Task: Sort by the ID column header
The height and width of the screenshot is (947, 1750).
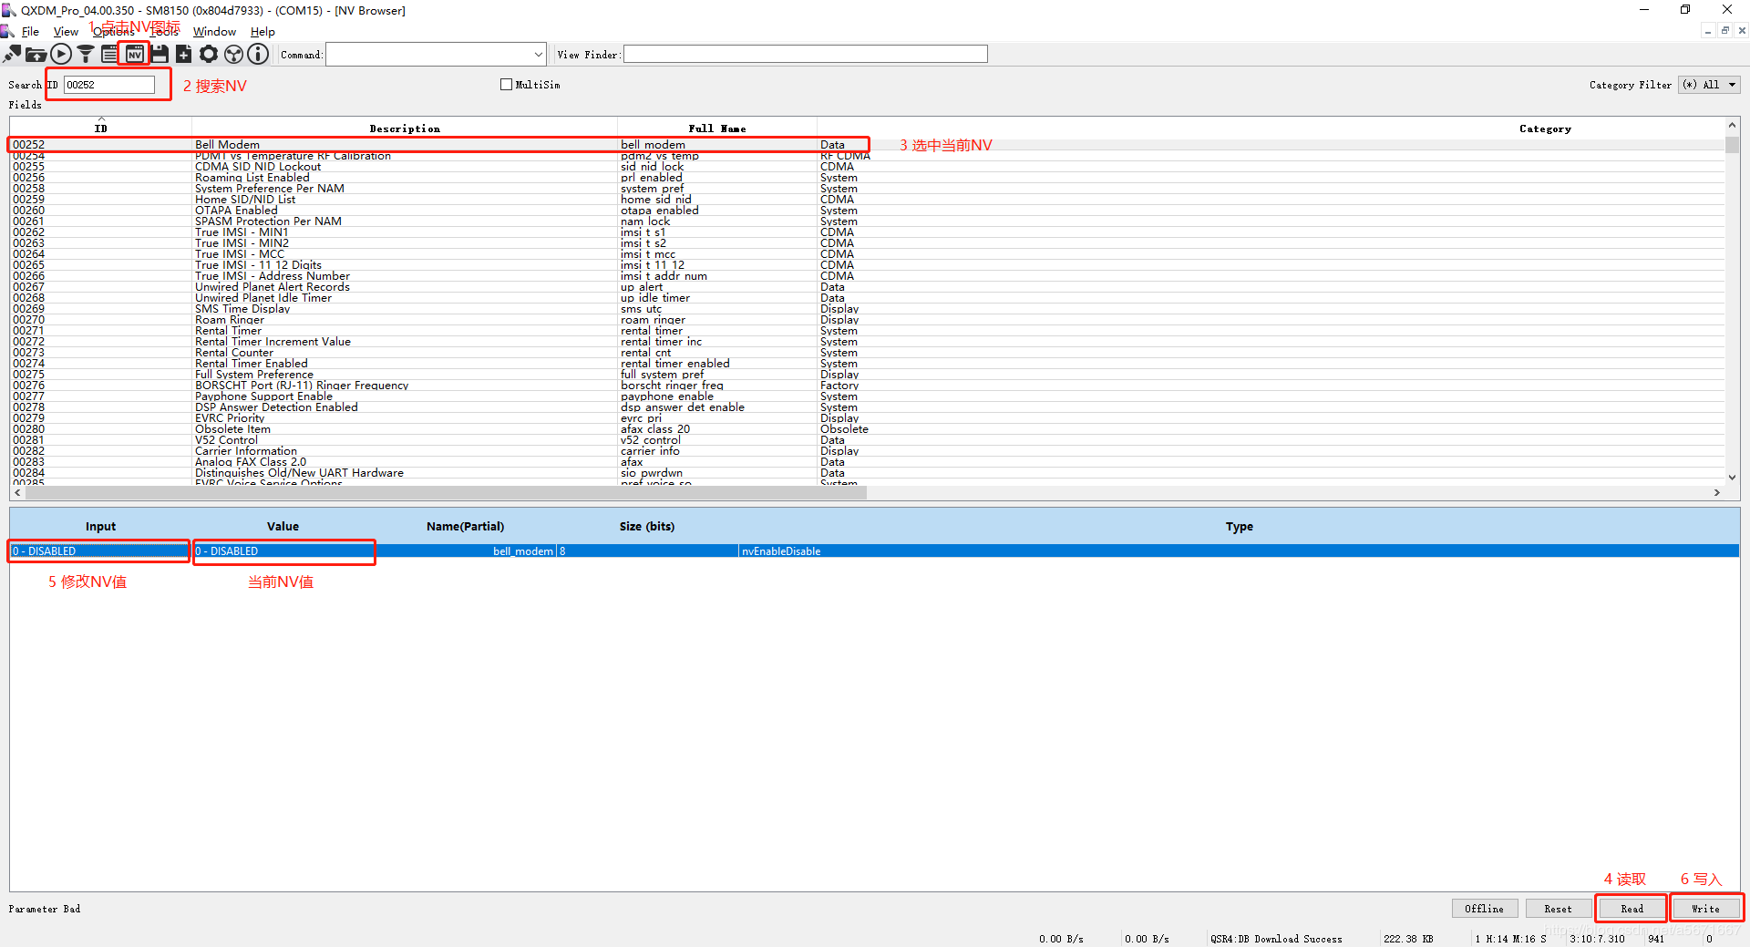Action: point(101,129)
